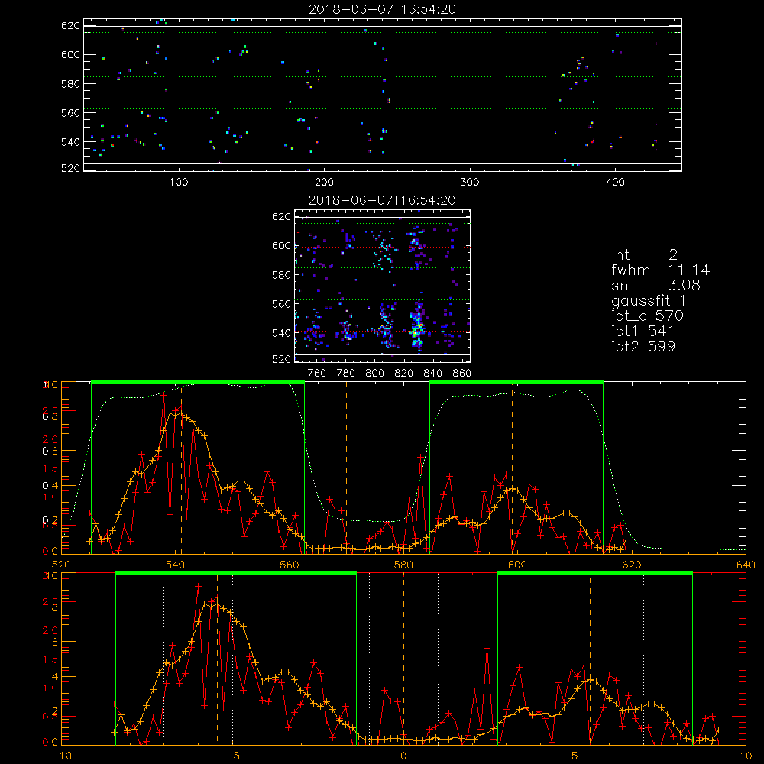This screenshot has width=764, height=764.
Task: Click the top plot title 2018-06-07T16:54:20
Action: tap(382, 9)
